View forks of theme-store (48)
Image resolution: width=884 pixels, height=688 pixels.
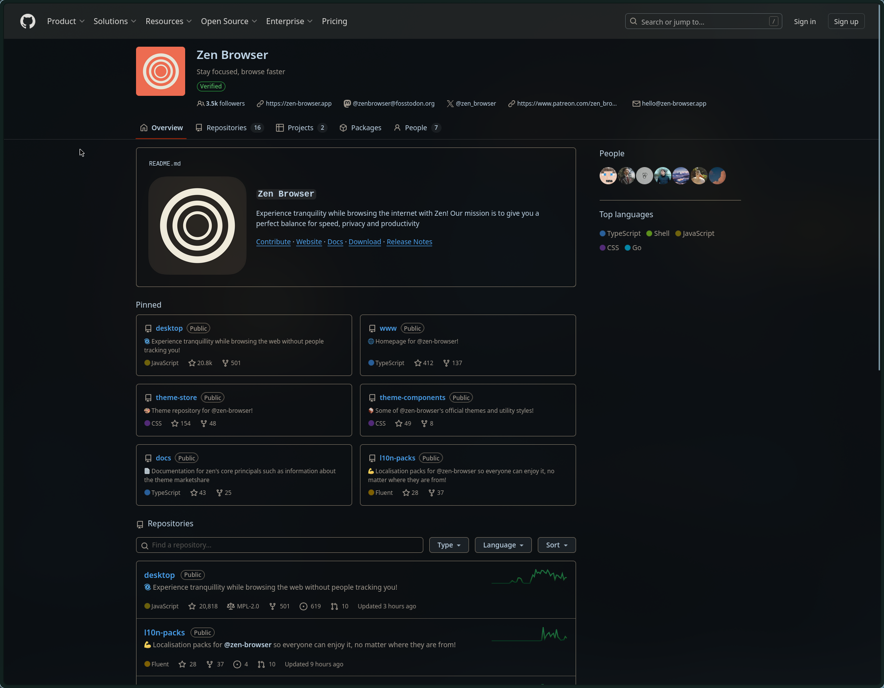point(208,424)
